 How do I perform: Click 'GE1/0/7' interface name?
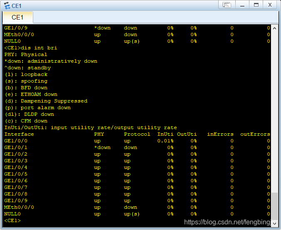16,187
